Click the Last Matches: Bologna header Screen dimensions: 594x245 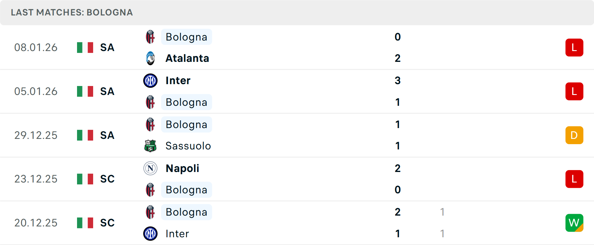click(x=72, y=12)
